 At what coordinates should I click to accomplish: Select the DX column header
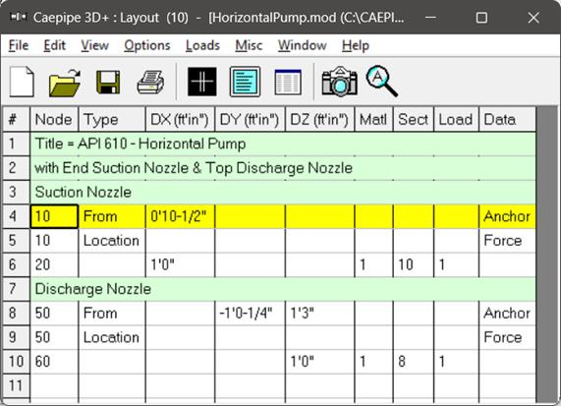(180, 119)
